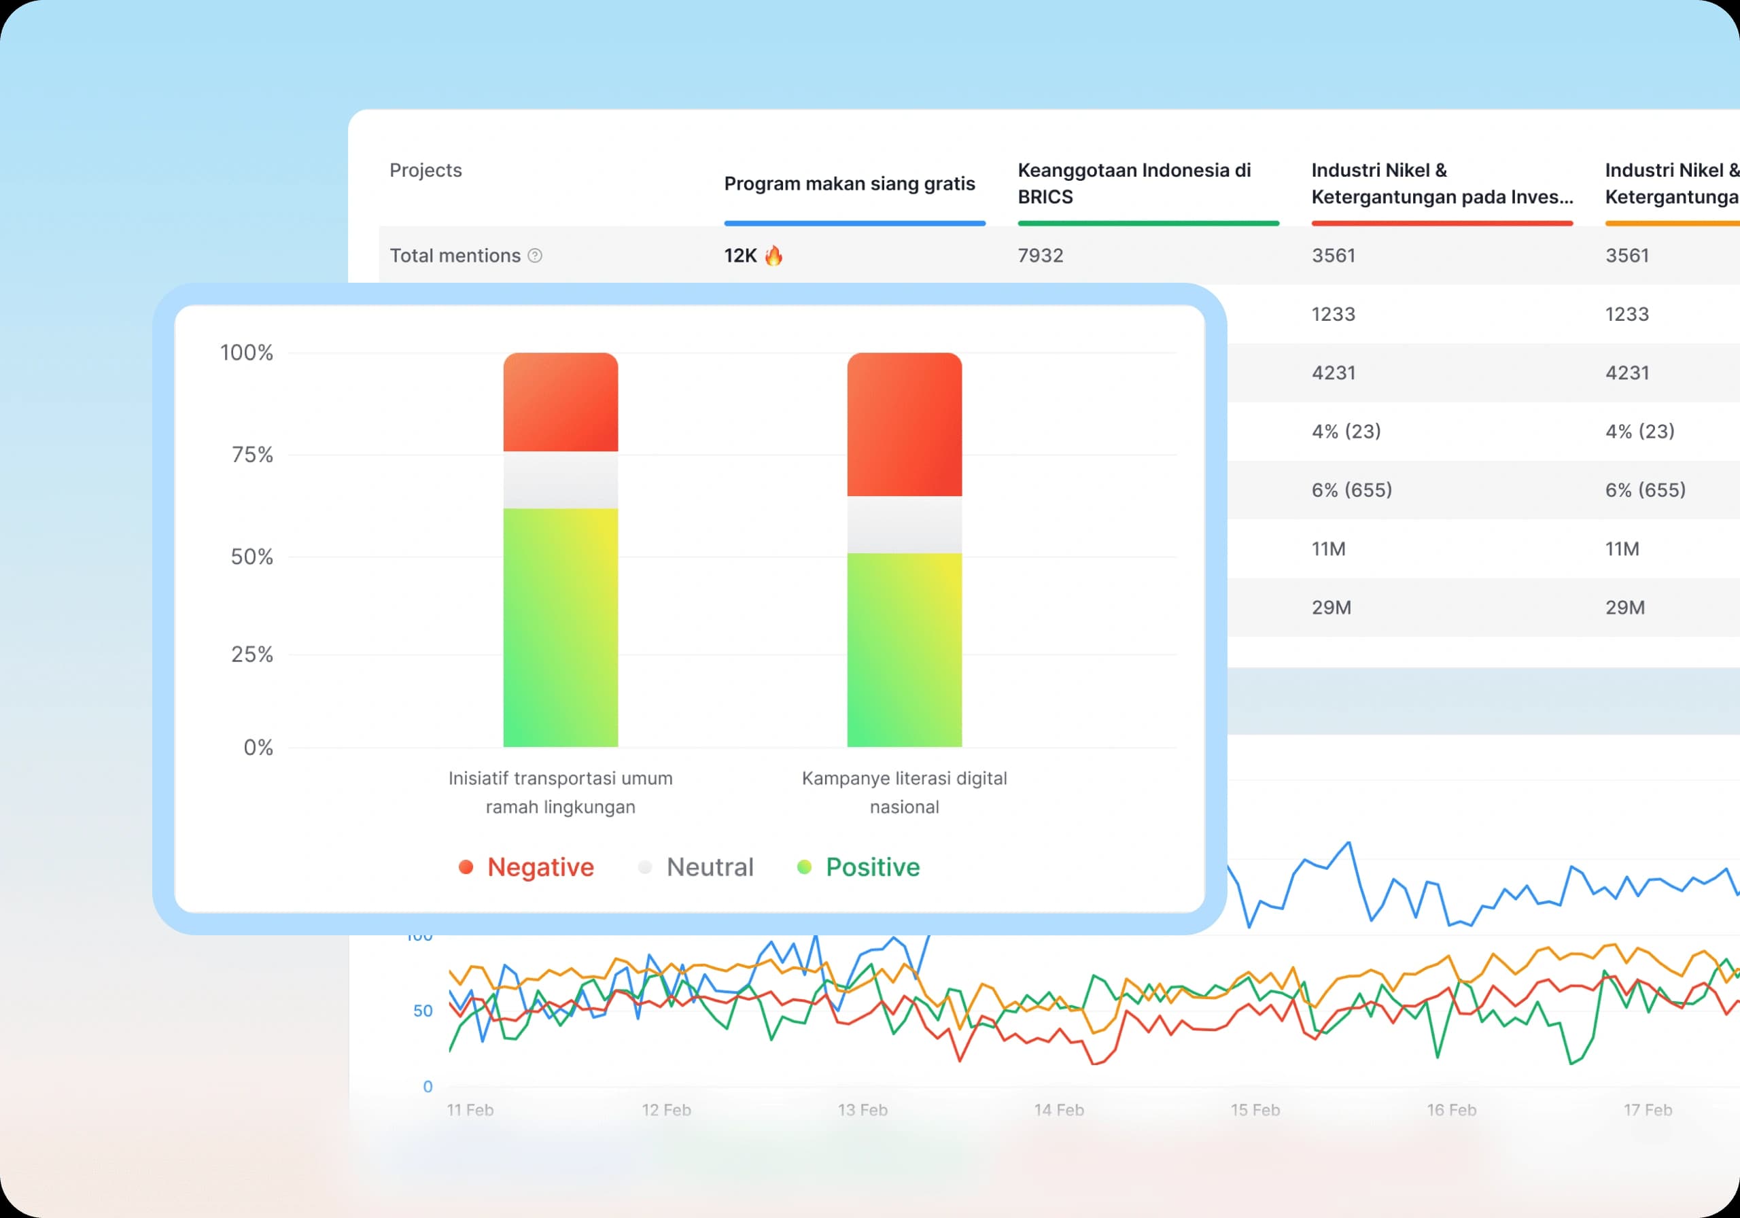Click the neutral grey segment of Inisiatif transportasi bar

tap(561, 480)
